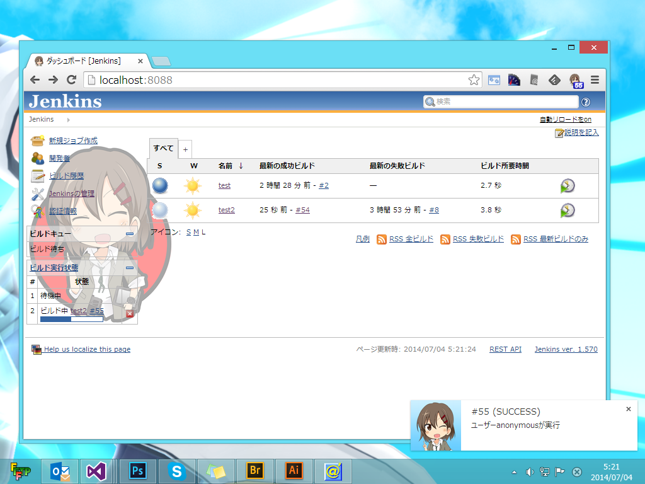Open the 新規ジョブ作成 link
This screenshot has height=484, width=645.
point(73,141)
